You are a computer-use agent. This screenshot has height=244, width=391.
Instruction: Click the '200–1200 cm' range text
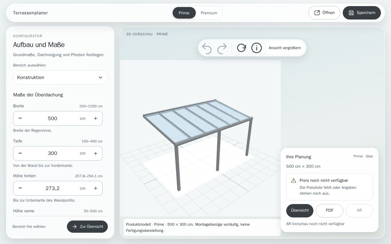[91, 106]
